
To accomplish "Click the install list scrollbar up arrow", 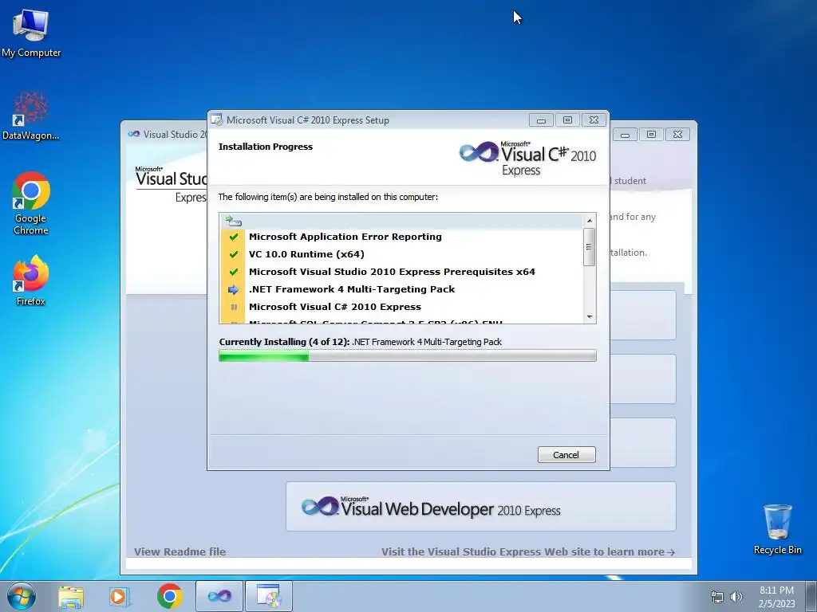I will (x=590, y=221).
